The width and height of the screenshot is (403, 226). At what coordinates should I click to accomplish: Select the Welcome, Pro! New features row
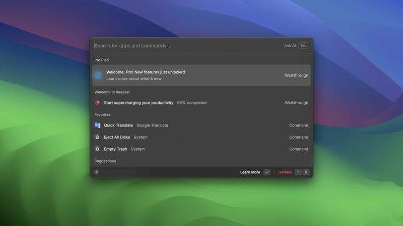(x=201, y=75)
